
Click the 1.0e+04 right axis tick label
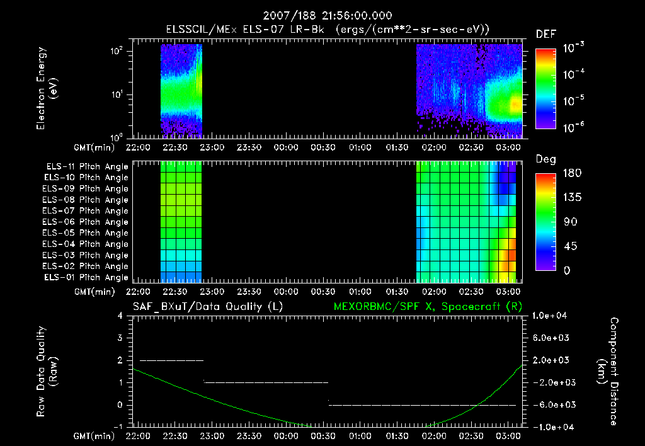click(549, 316)
